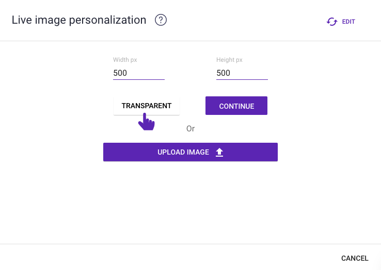Click the purple pointing hand cursor icon
The height and width of the screenshot is (270, 381).
146,122
